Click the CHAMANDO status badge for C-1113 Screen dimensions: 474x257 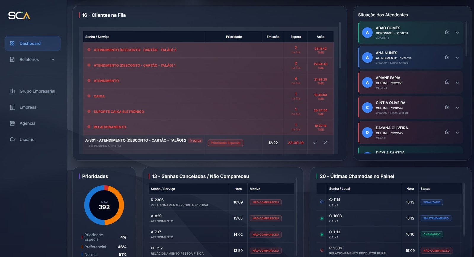pyautogui.click(x=431, y=235)
